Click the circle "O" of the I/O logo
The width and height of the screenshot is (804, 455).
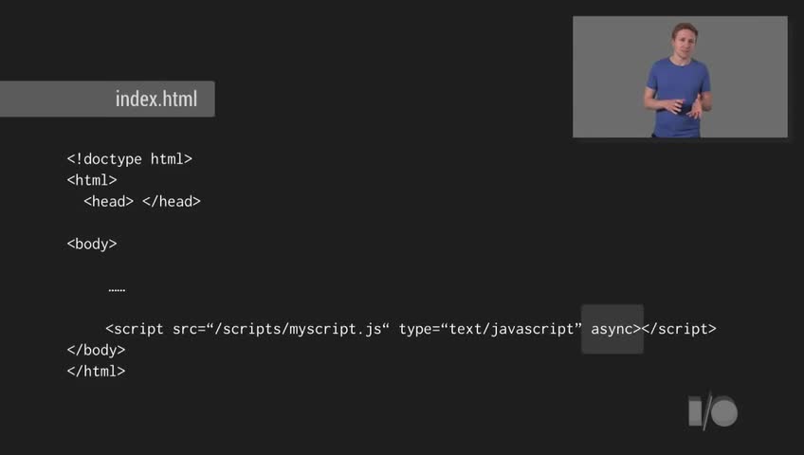pyautogui.click(x=724, y=412)
